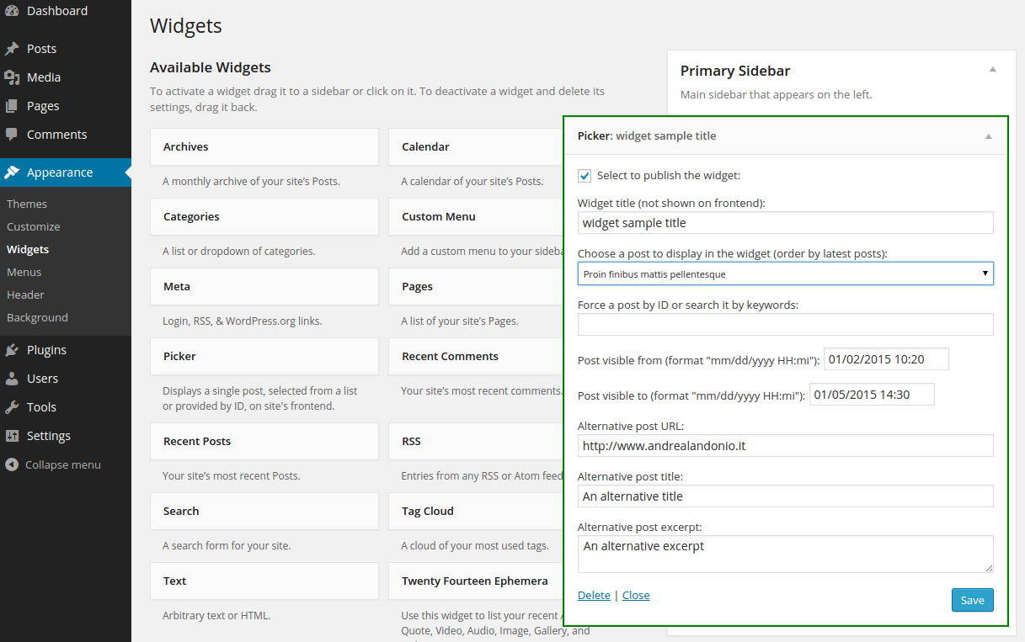Viewport: 1025px width, 642px height.
Task: Click the Settings icon in sidebar
Action: (x=12, y=436)
